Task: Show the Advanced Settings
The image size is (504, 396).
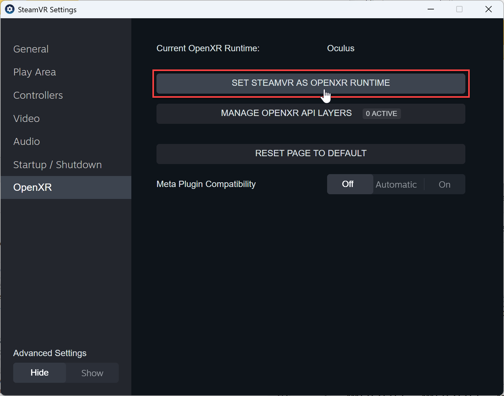Action: tap(92, 373)
